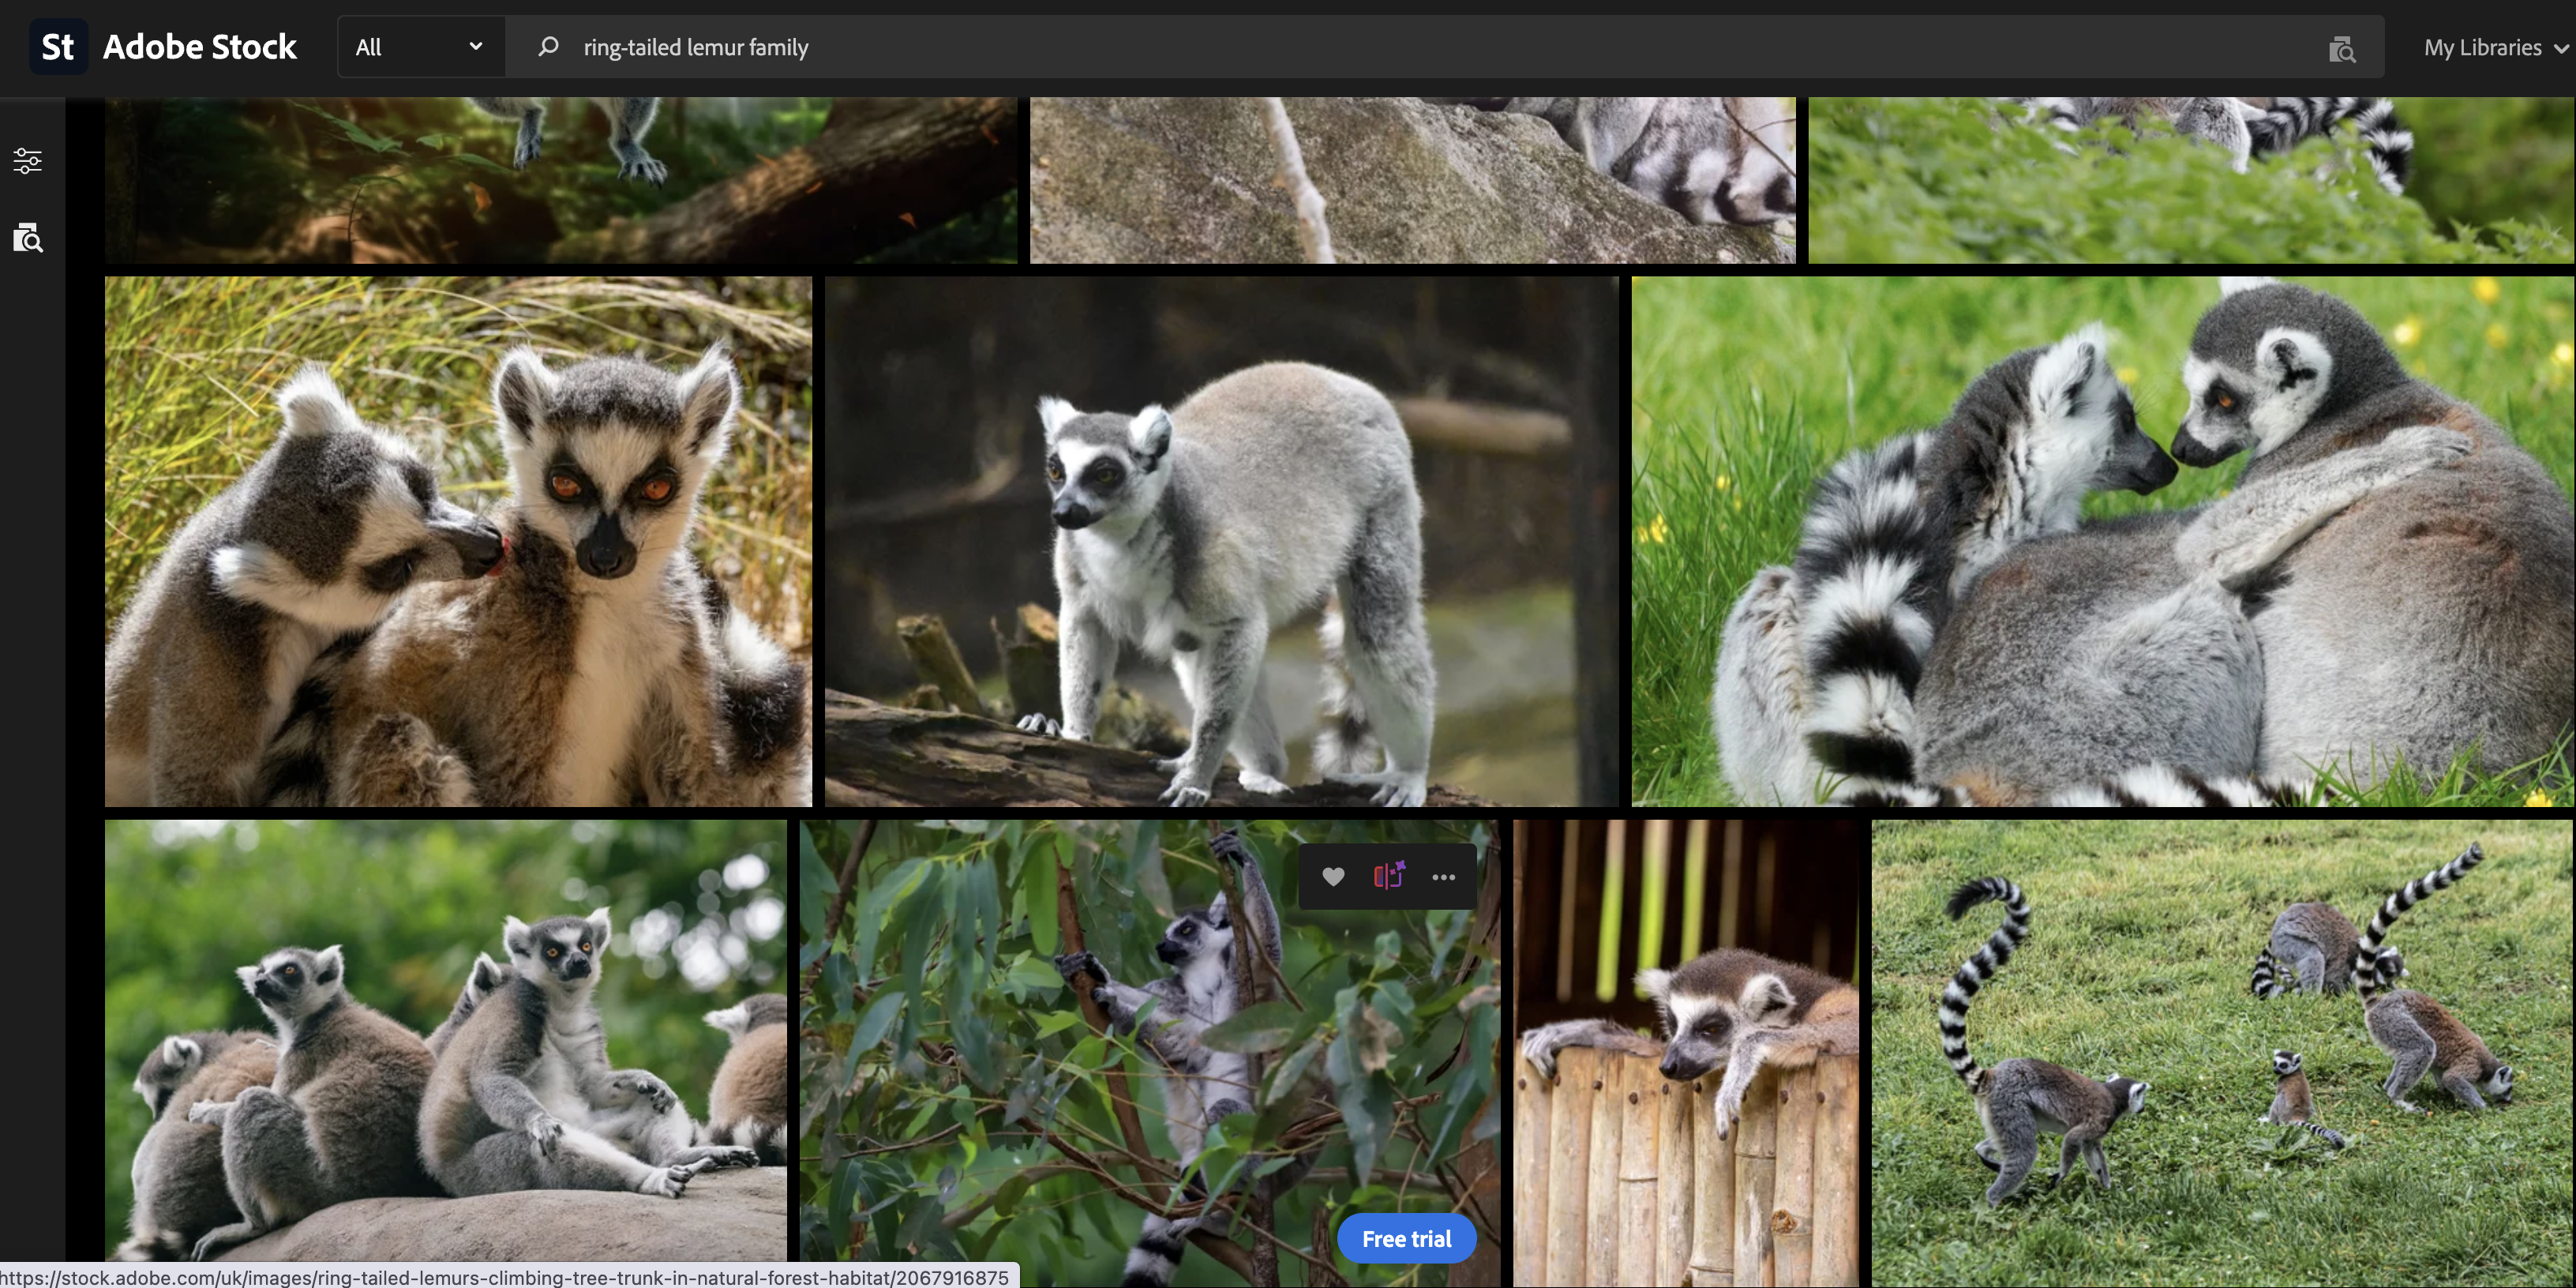Click the find similar icon in sidebar
2576x1288 pixels.
point(28,238)
